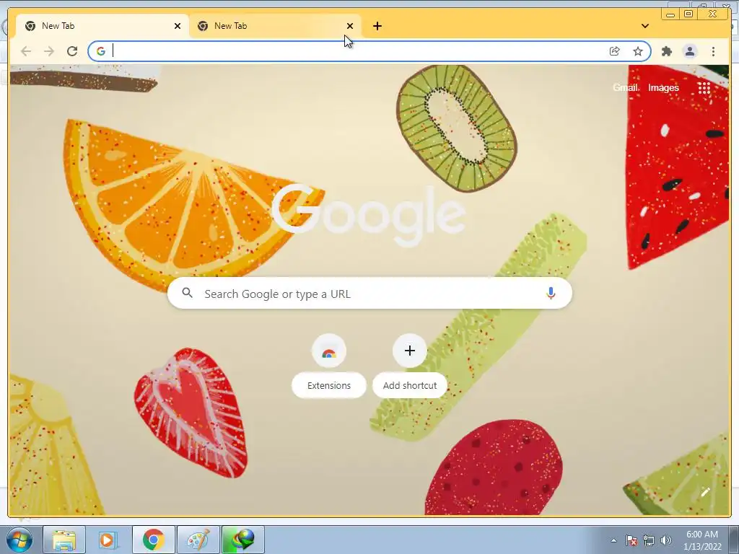The height and width of the screenshot is (554, 739).
Task: Launch Windows Media Player from taskbar
Action: click(x=108, y=540)
